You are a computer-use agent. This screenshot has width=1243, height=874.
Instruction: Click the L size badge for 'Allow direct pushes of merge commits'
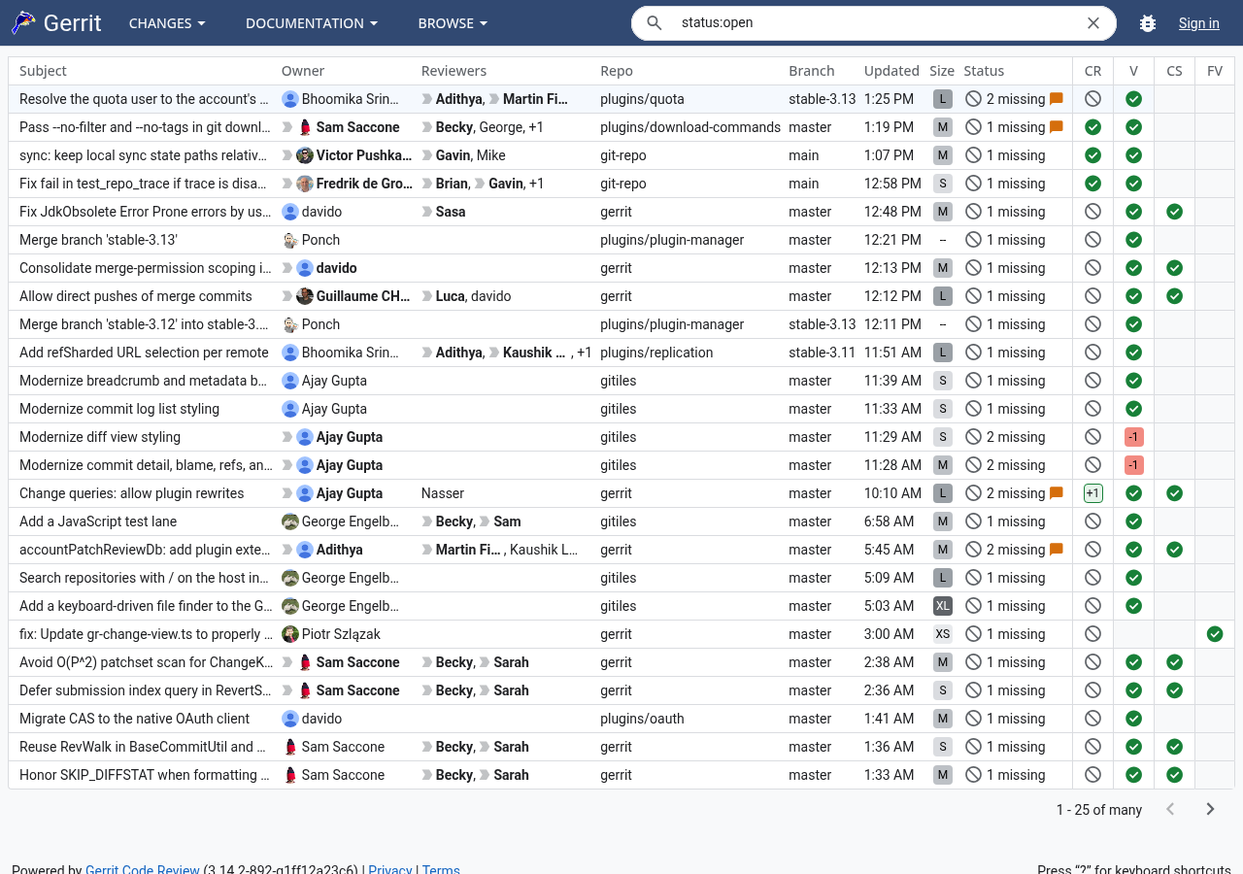click(x=942, y=296)
